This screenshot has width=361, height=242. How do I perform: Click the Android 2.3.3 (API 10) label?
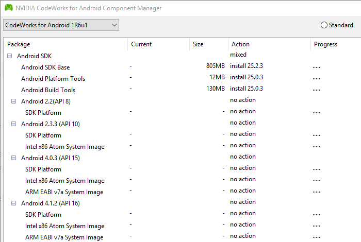tap(51, 124)
